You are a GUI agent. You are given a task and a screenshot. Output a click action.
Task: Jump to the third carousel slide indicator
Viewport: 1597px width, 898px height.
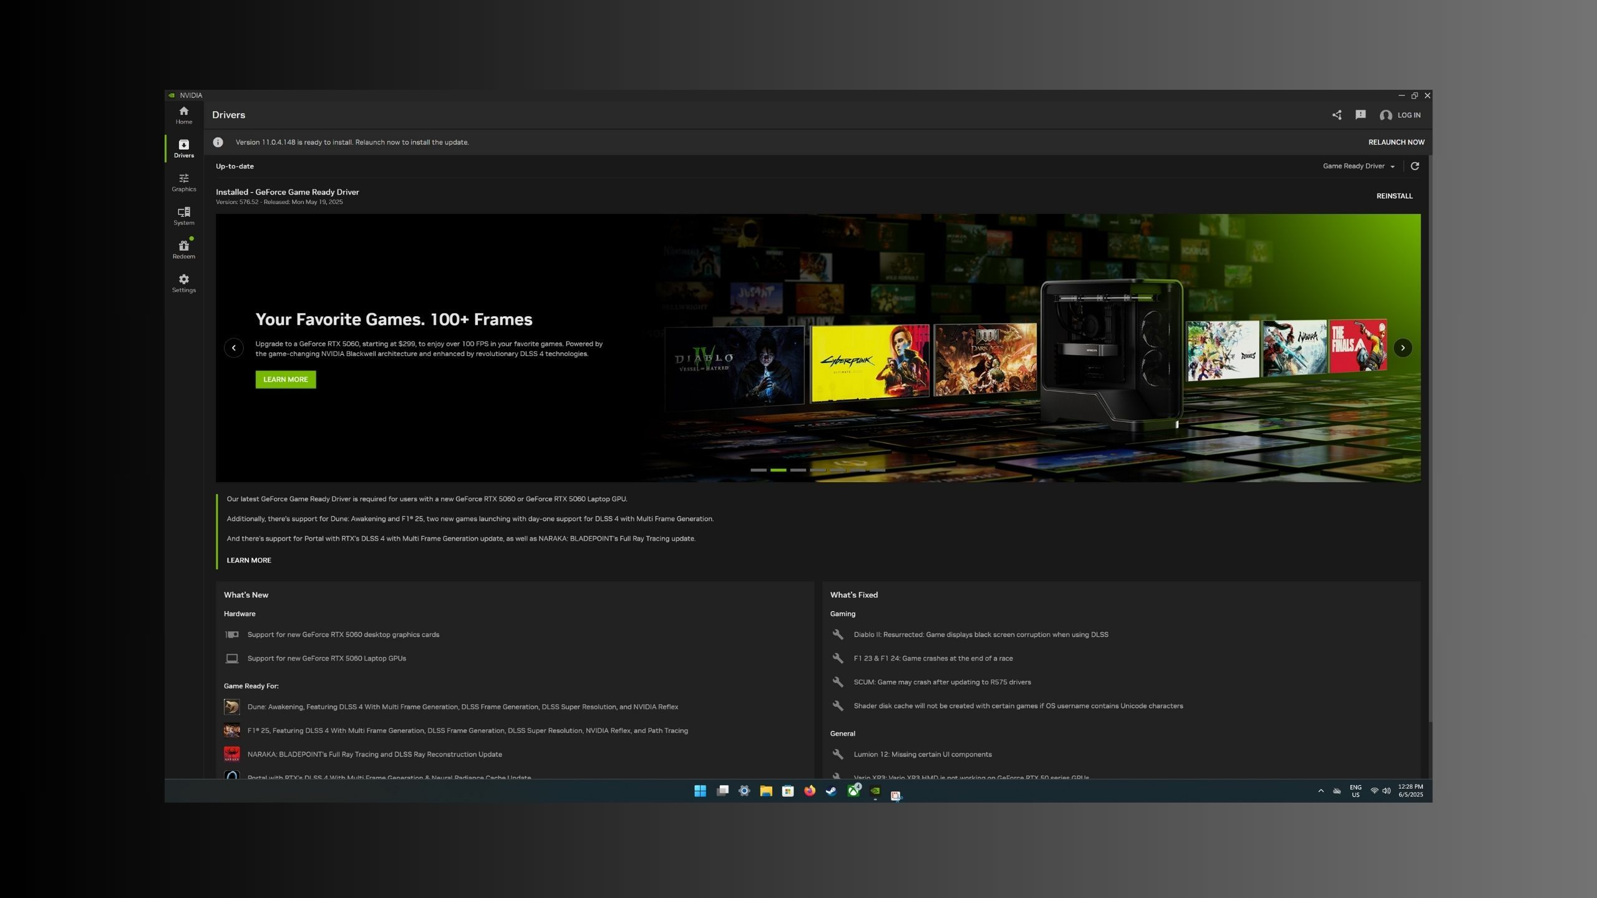click(798, 470)
